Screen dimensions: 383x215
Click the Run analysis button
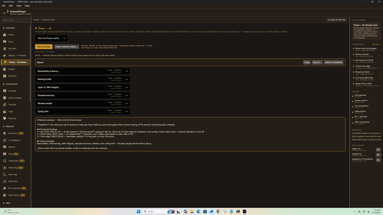[x=44, y=47]
